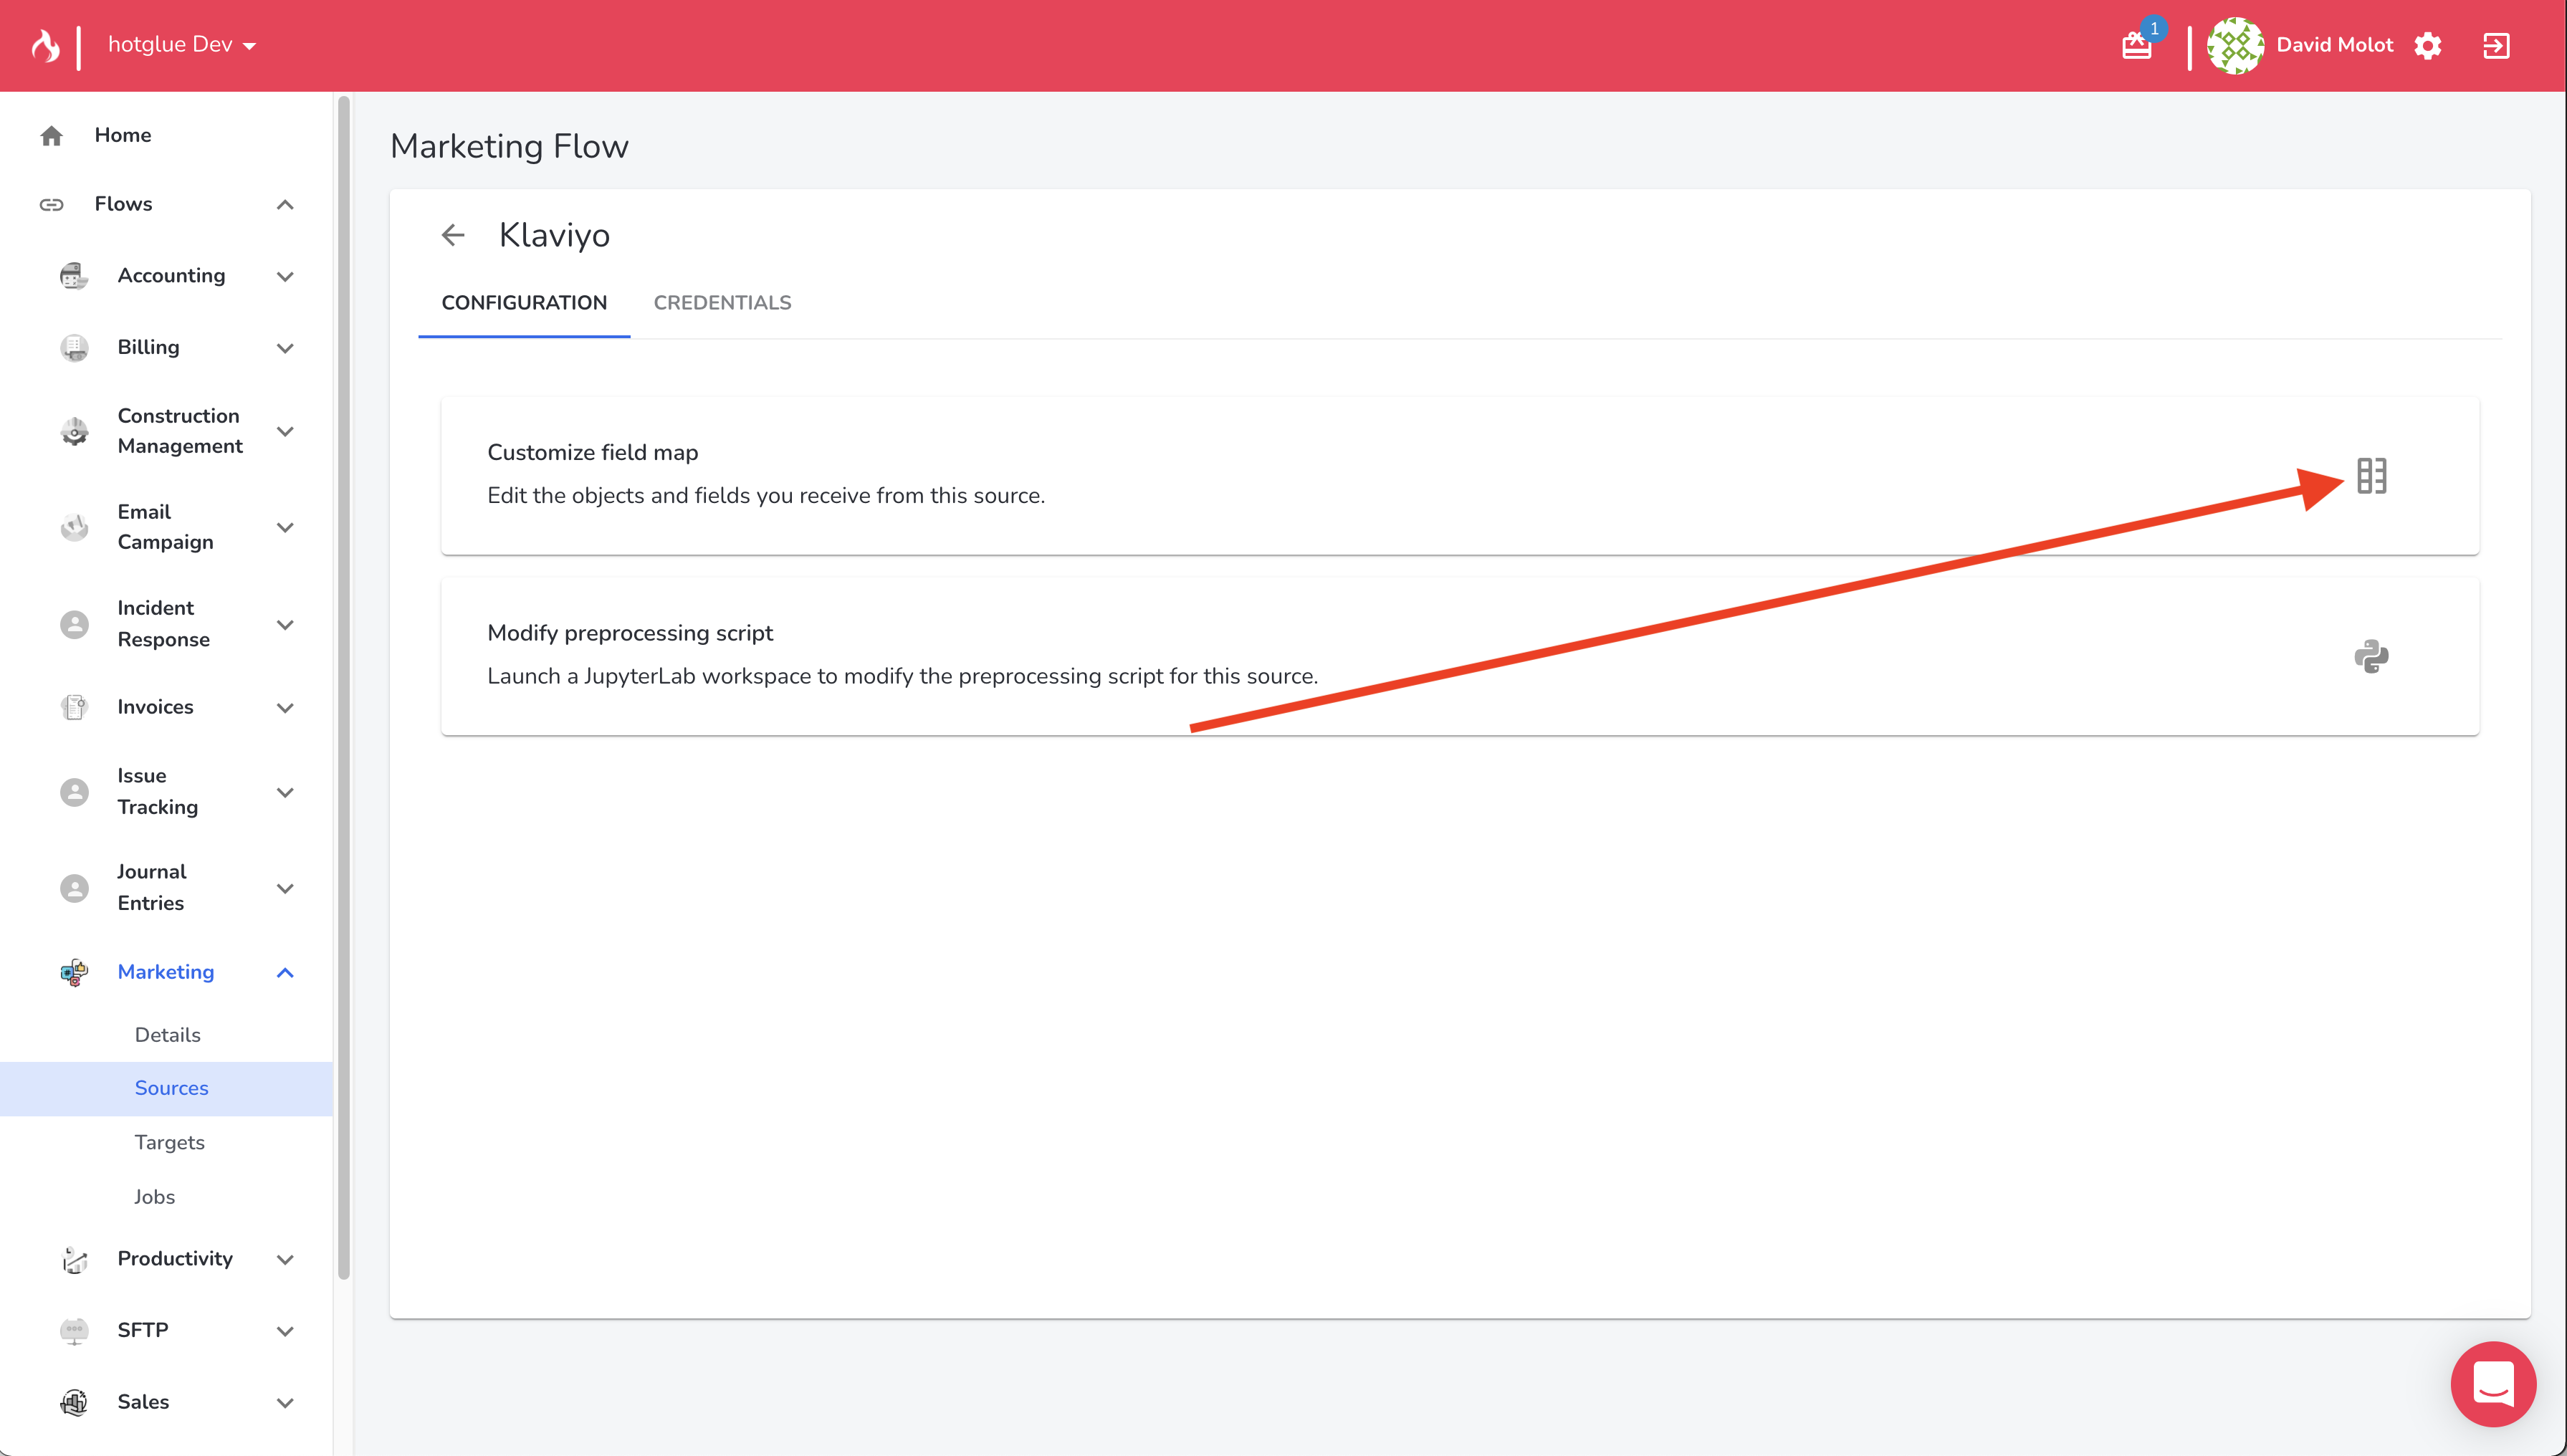Image resolution: width=2567 pixels, height=1456 pixels.
Task: Expand the Journal Entries chevron
Action: [285, 888]
